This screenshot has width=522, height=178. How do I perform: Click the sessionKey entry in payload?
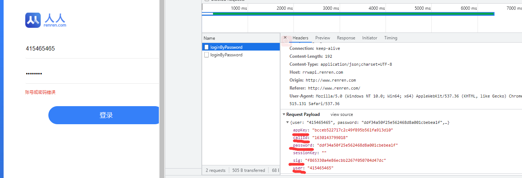[310, 153]
